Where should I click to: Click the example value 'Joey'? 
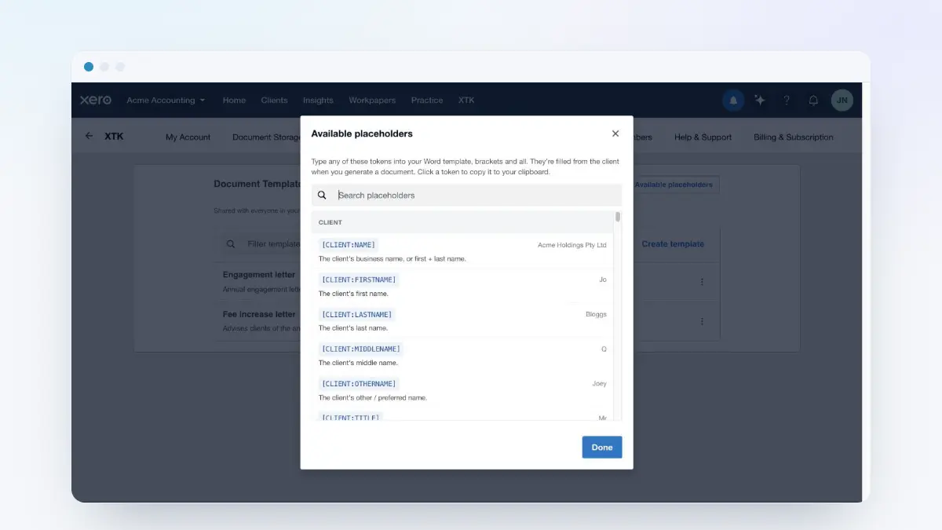click(x=600, y=384)
